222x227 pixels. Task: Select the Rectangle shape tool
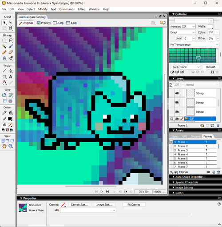point(4,77)
